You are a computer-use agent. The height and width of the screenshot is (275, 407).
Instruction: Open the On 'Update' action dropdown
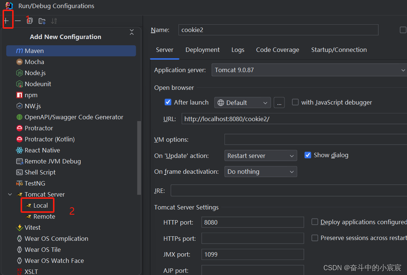click(x=261, y=155)
